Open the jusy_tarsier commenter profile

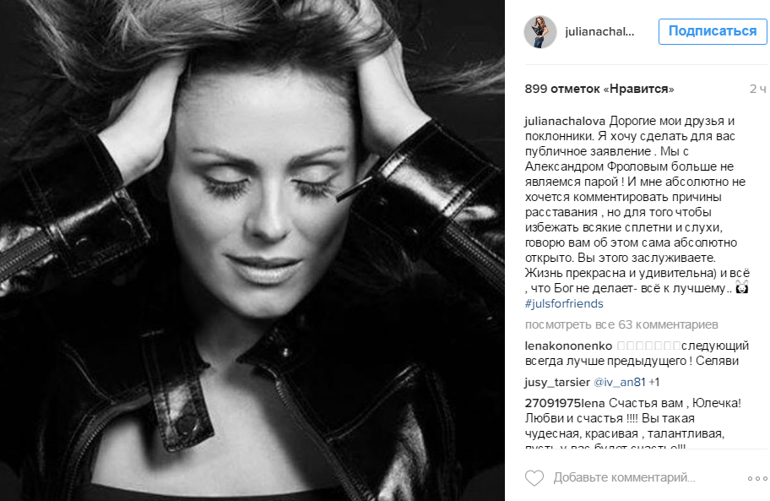point(557,382)
